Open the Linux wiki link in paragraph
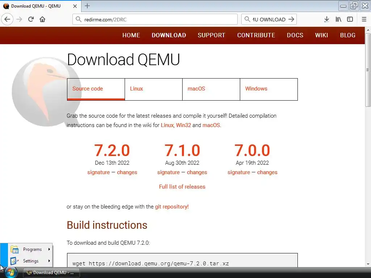Screen dimensions: 371x278 (167, 125)
